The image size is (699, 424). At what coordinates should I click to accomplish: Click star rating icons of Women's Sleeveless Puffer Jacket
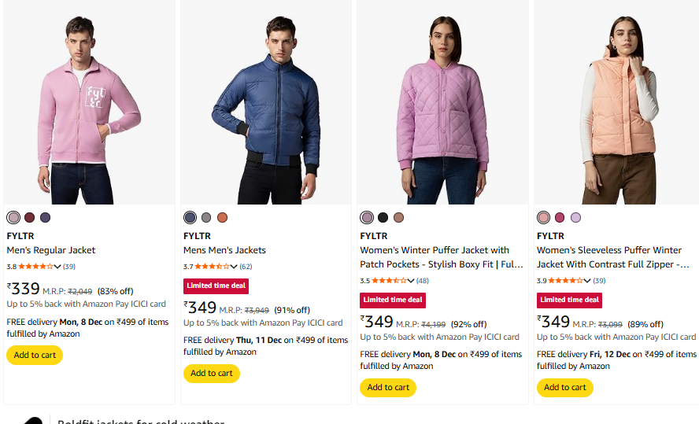[x=564, y=281]
